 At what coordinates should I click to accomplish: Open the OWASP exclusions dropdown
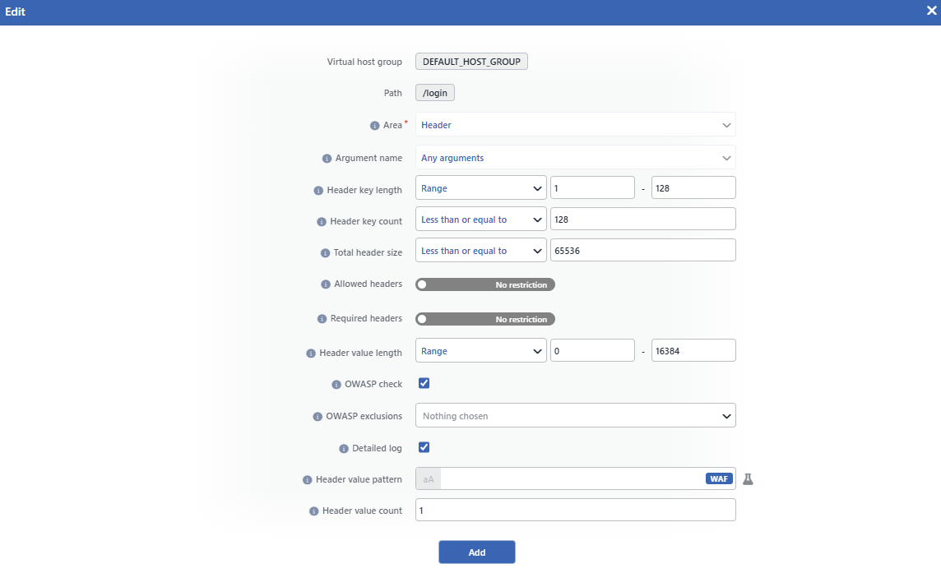click(x=576, y=415)
